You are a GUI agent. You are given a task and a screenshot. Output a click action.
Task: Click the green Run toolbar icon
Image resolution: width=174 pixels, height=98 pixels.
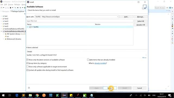25,8
